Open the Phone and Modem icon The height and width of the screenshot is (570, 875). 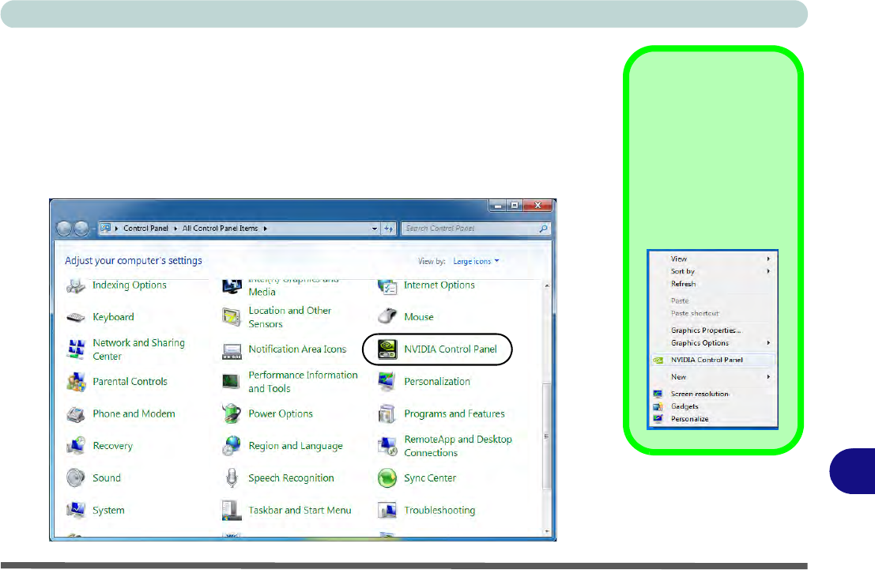point(76,414)
